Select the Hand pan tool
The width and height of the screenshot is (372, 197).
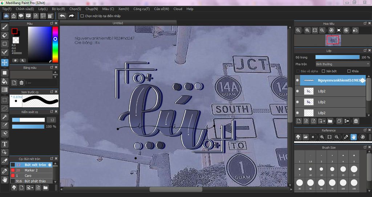tap(4, 180)
